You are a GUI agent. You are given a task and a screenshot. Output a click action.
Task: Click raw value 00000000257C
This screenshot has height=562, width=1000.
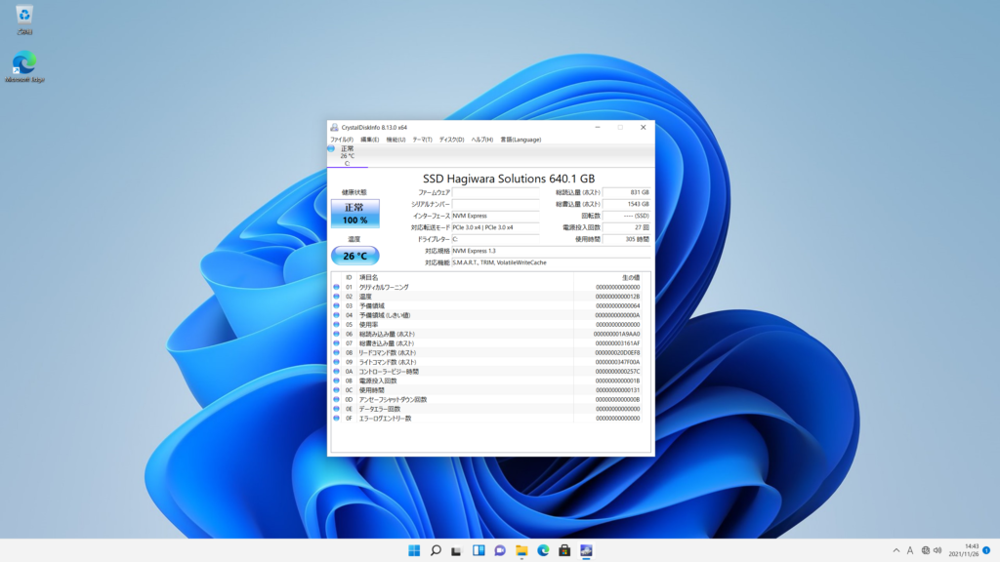[x=617, y=372]
